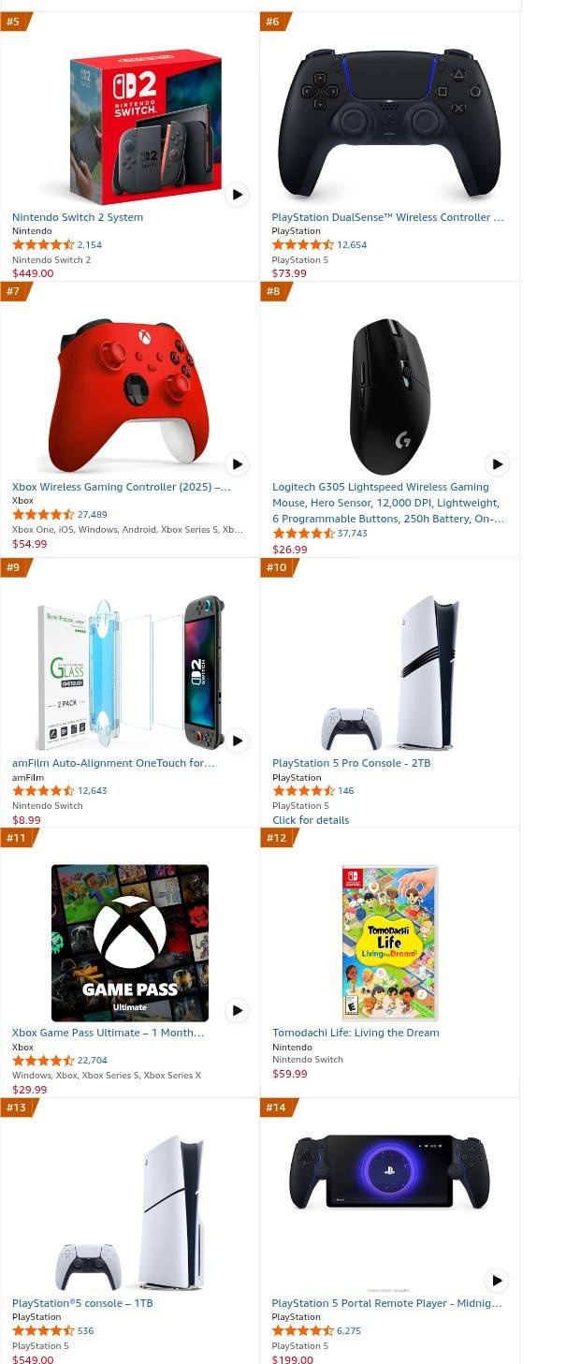566x1364 pixels.
Task: Open Tomodachi Life game cover image
Action: tap(389, 943)
